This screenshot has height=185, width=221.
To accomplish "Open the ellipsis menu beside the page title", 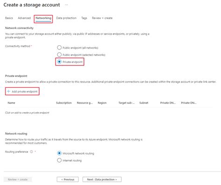I will (x=66, y=5).
